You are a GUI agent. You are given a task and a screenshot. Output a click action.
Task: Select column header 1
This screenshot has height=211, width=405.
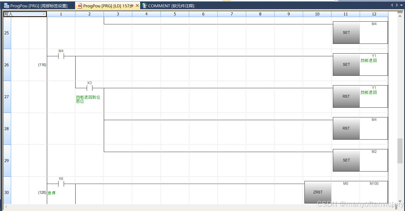click(61, 14)
